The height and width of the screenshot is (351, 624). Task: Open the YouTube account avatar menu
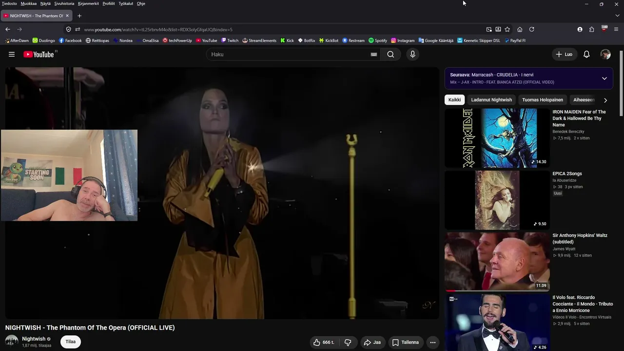(x=605, y=54)
